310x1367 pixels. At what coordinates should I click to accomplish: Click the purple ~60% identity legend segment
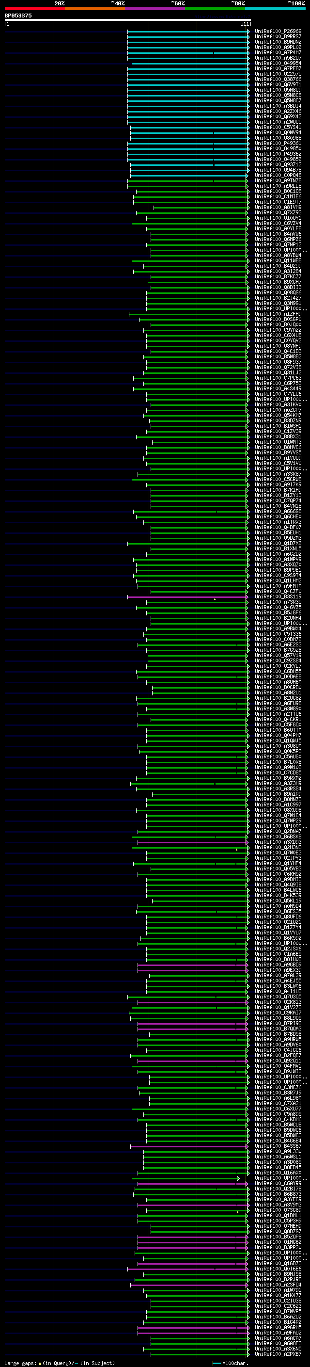click(155, 9)
